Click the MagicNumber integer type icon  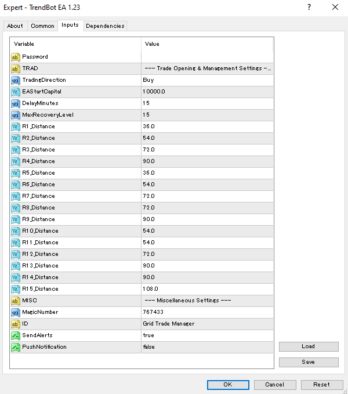point(16,312)
